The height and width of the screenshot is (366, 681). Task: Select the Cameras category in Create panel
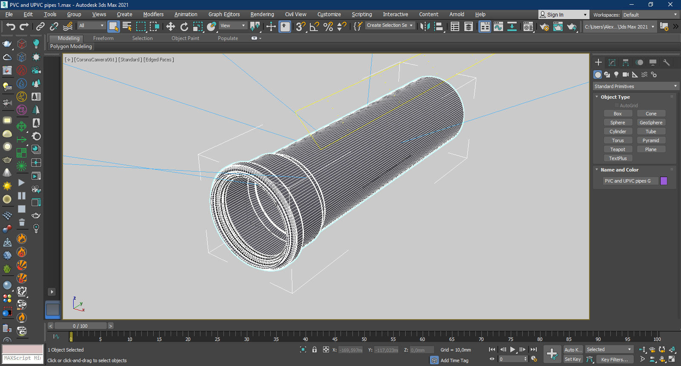[626, 74]
